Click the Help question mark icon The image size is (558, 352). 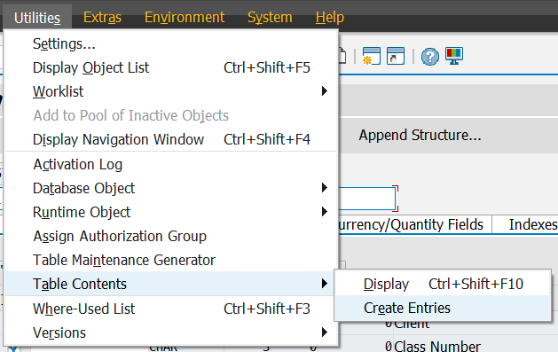pyautogui.click(x=430, y=57)
